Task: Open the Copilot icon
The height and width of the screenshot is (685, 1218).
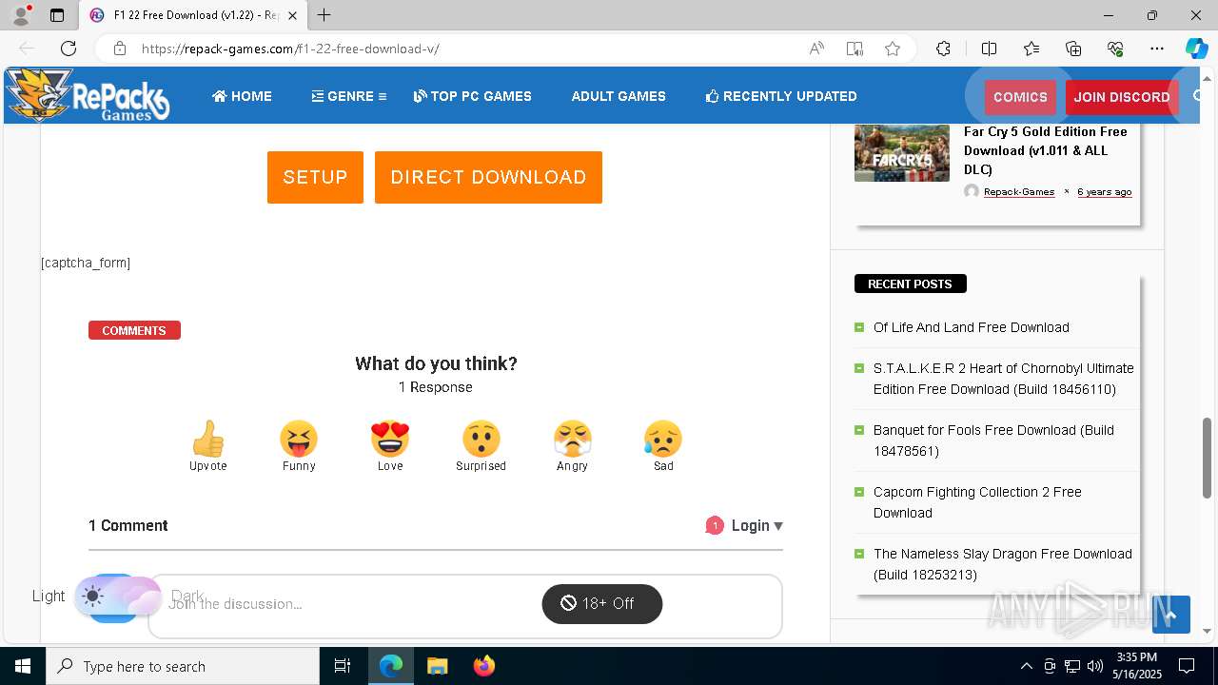Action: coord(1196,49)
